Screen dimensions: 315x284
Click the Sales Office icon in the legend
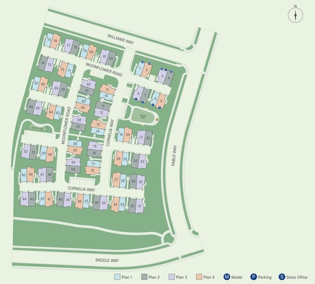pos(282,277)
